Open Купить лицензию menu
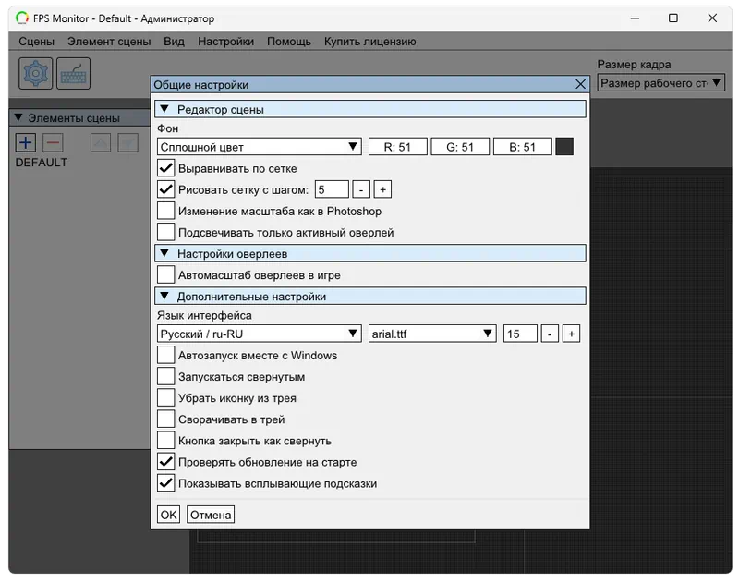 pyautogui.click(x=370, y=42)
